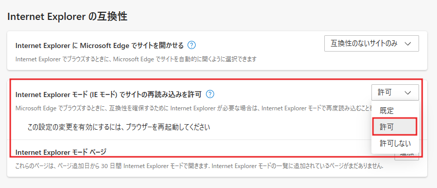Viewport: 437px width, 188px height.
Task: Click help icon next to IE モード reload setting
Action: (x=210, y=95)
